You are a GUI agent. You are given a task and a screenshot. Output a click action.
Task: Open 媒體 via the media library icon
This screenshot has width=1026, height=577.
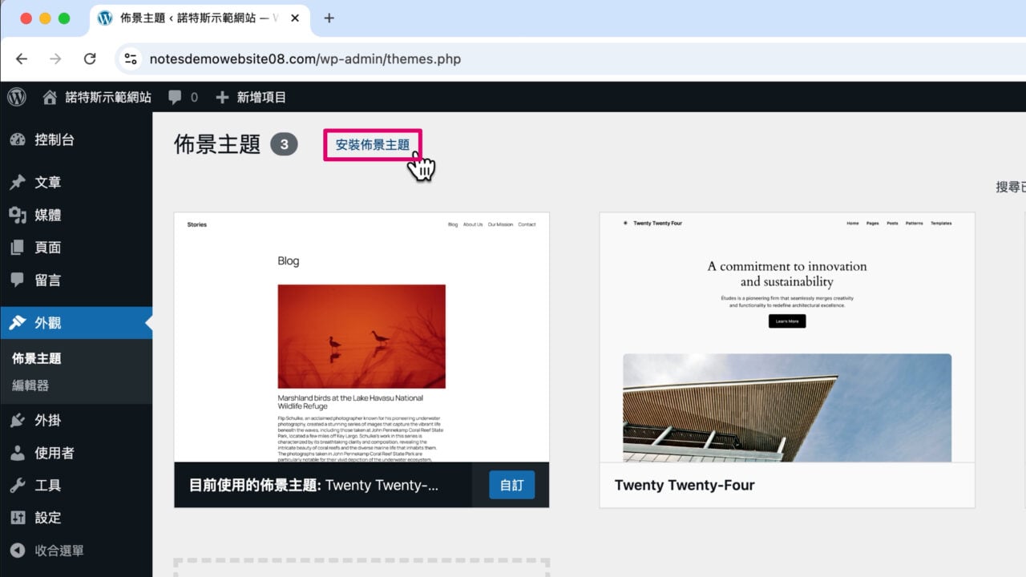click(19, 215)
